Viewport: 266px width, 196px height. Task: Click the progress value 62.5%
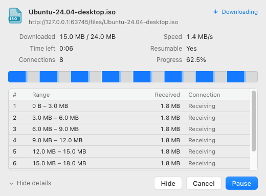click(x=196, y=60)
